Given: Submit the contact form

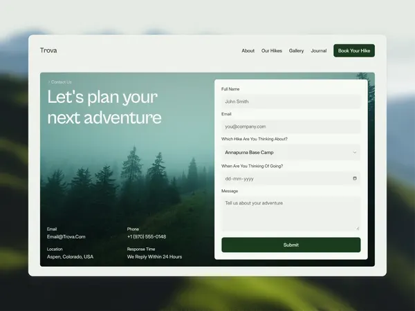Looking at the screenshot, I should click(291, 245).
